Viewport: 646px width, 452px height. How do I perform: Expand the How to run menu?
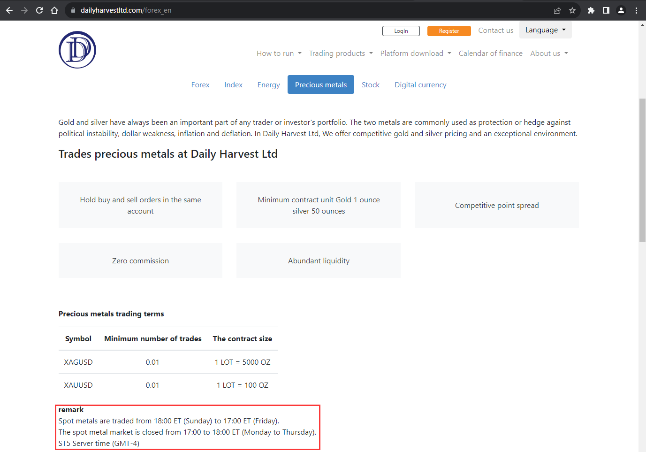pos(279,54)
